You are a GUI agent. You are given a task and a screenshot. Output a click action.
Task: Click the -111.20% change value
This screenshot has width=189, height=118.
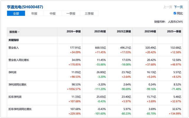[100, 89]
